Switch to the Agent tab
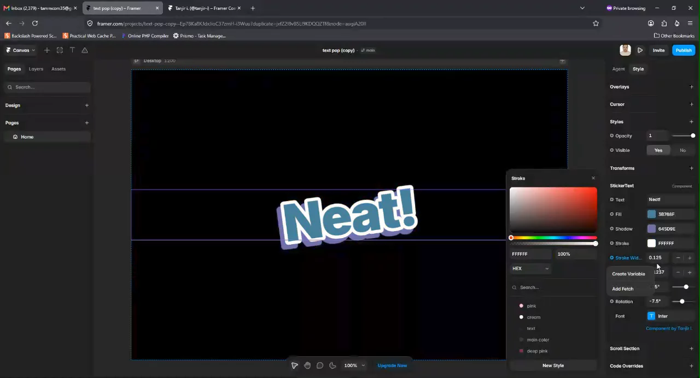Viewport: 700px width, 378px height. [x=619, y=69]
